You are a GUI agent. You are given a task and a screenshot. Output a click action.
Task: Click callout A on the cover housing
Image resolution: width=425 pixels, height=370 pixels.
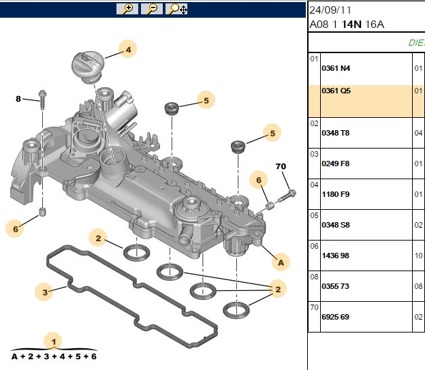pos(281,262)
